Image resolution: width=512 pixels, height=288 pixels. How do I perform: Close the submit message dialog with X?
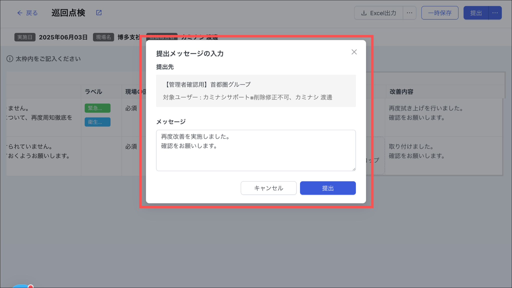[x=354, y=52]
